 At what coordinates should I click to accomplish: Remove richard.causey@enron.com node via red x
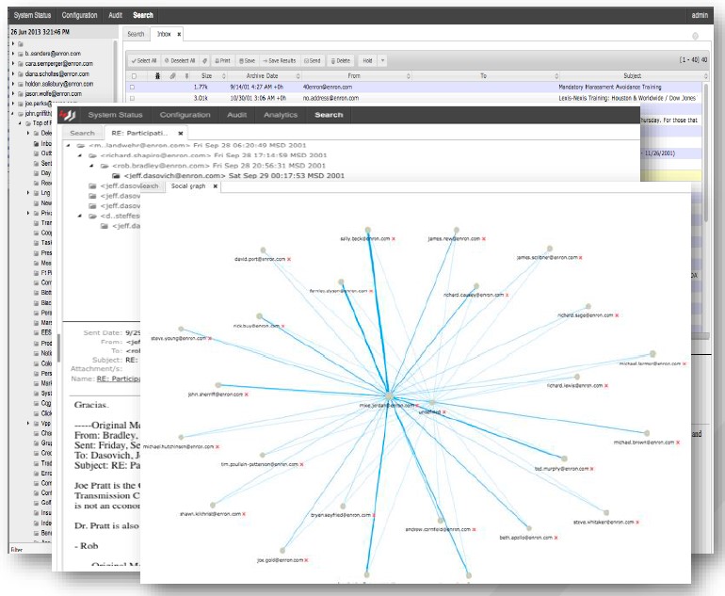[x=507, y=295]
